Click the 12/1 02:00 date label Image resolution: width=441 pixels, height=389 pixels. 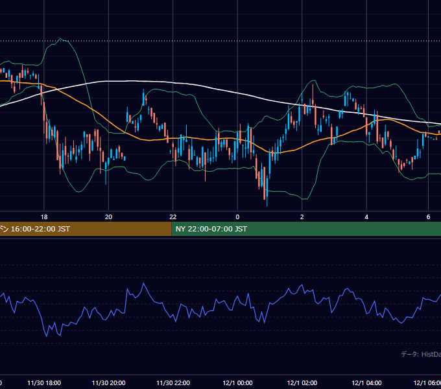click(x=302, y=383)
